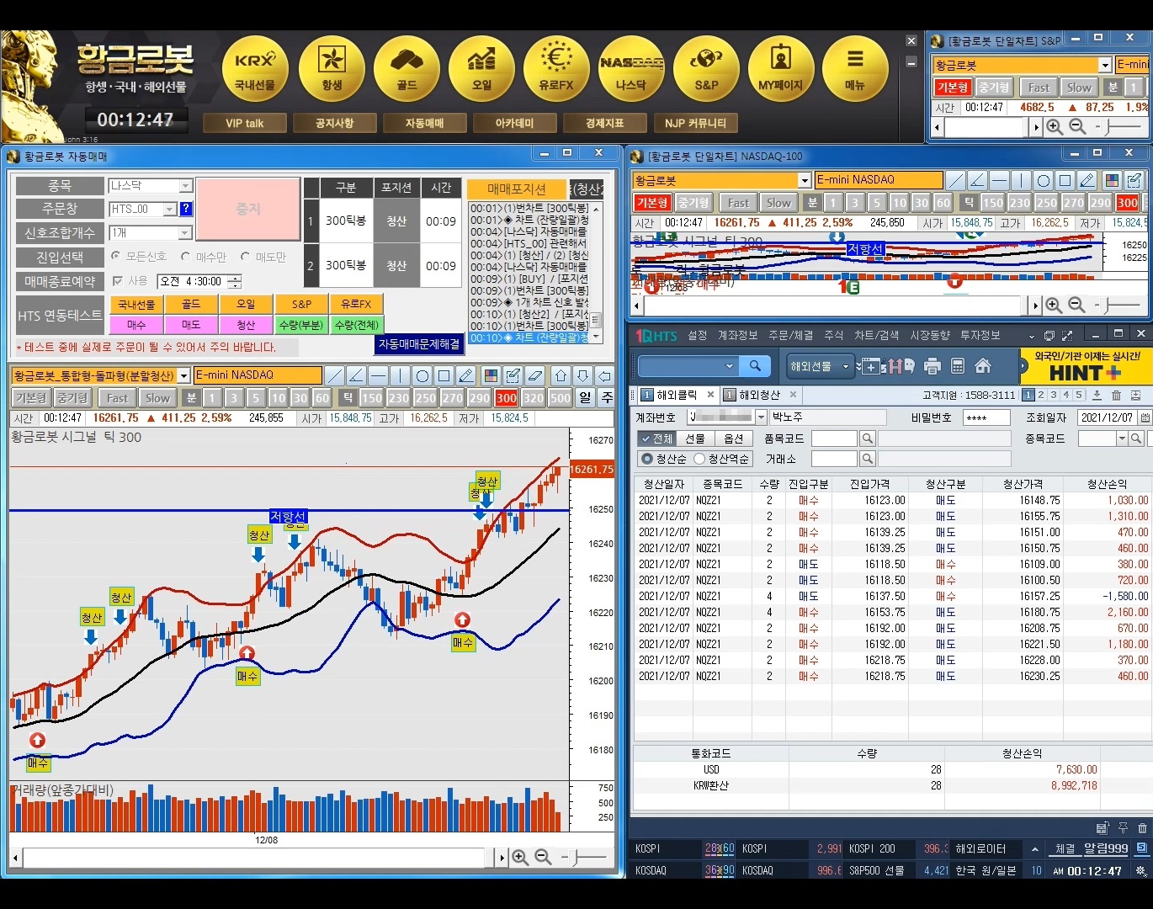The image size is (1153, 909).
Task: Switch to the 해외청산 tab
Action: click(x=759, y=395)
